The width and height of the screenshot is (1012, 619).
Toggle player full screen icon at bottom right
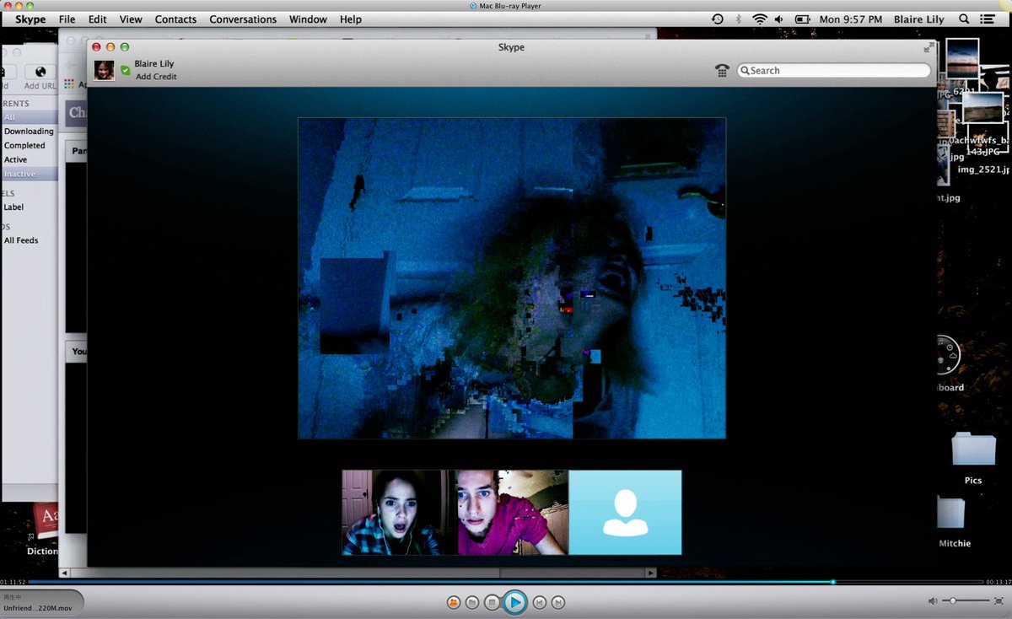click(x=999, y=601)
